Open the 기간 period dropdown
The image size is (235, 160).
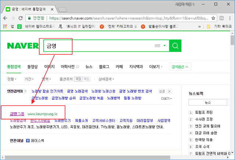[x=29, y=79]
